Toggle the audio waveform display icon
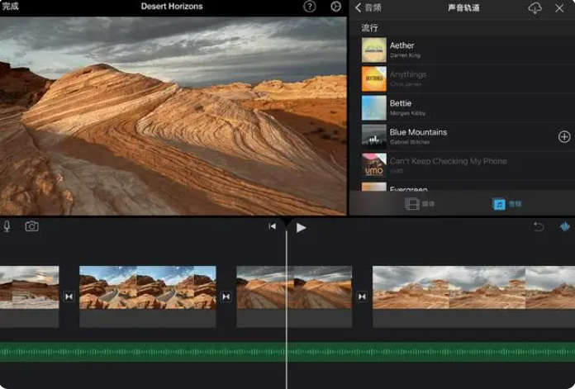Image resolution: width=575 pixels, height=389 pixels. point(565,227)
